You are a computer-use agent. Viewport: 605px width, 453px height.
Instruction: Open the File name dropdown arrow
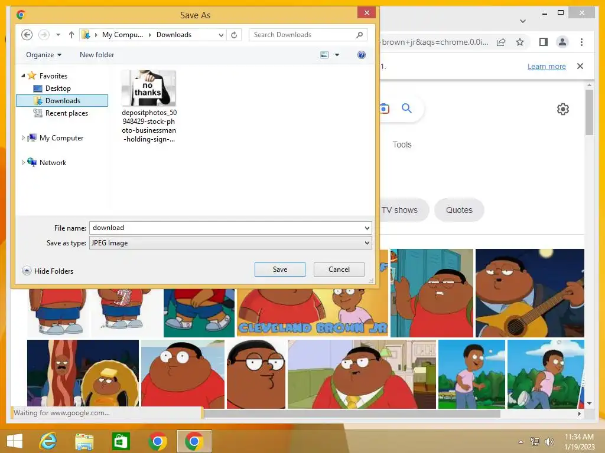367,228
